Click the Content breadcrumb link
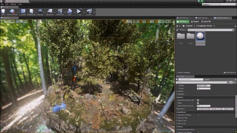This screenshot has width=237, height=133. tap(189, 26)
